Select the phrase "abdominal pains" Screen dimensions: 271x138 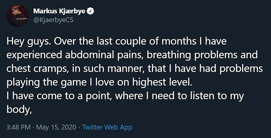[x=104, y=55]
